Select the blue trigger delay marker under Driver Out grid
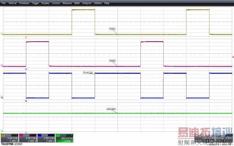The height and width of the screenshot is (146, 234). coord(26,101)
